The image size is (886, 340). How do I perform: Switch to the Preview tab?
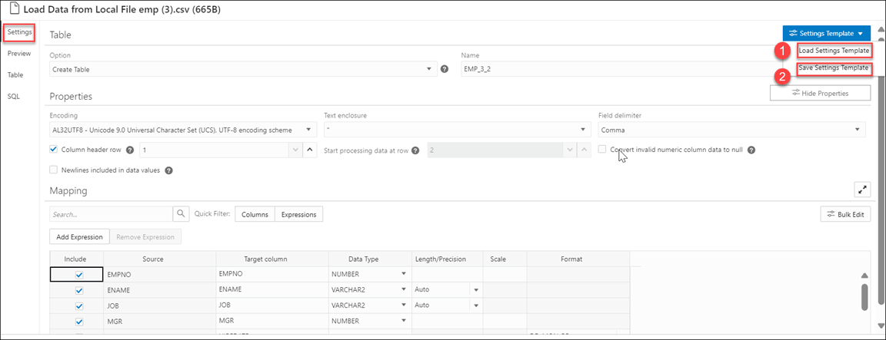point(19,54)
